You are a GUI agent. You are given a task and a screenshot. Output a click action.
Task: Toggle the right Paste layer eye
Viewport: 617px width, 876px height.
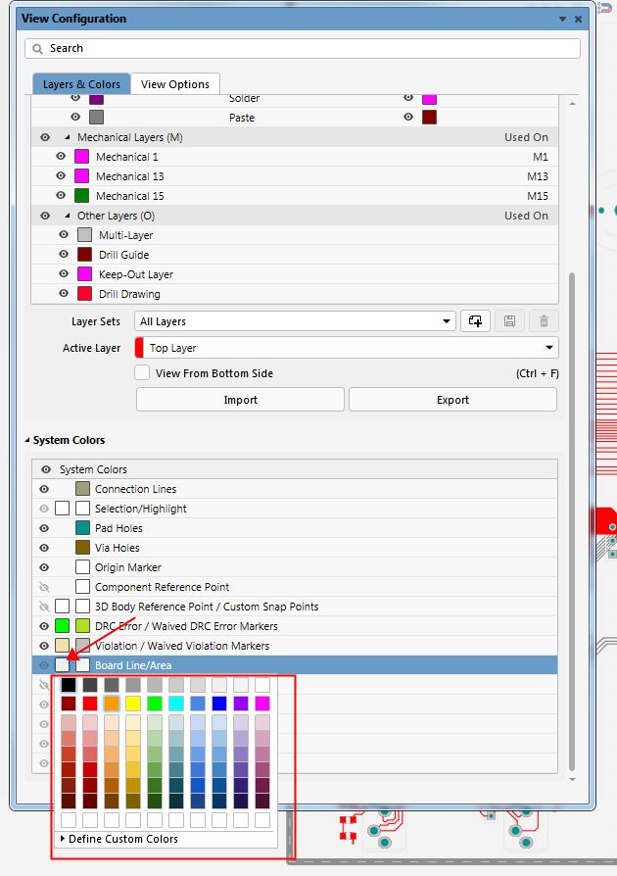tap(408, 118)
